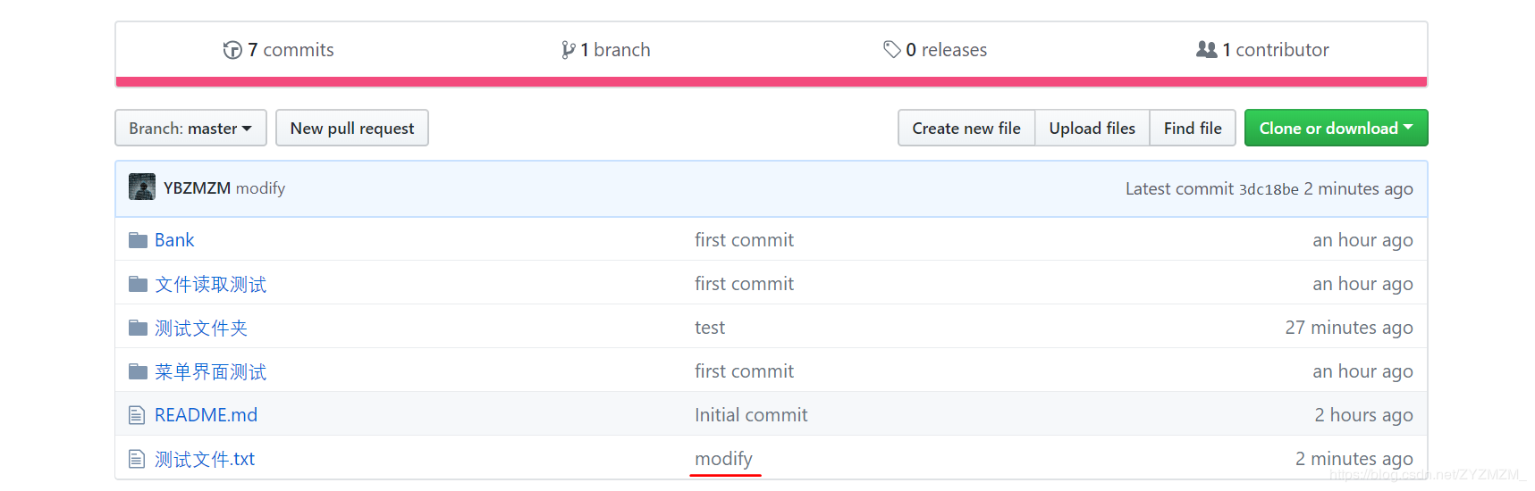Click the Bank folder icon
This screenshot has width=1535, height=491.
click(138, 240)
